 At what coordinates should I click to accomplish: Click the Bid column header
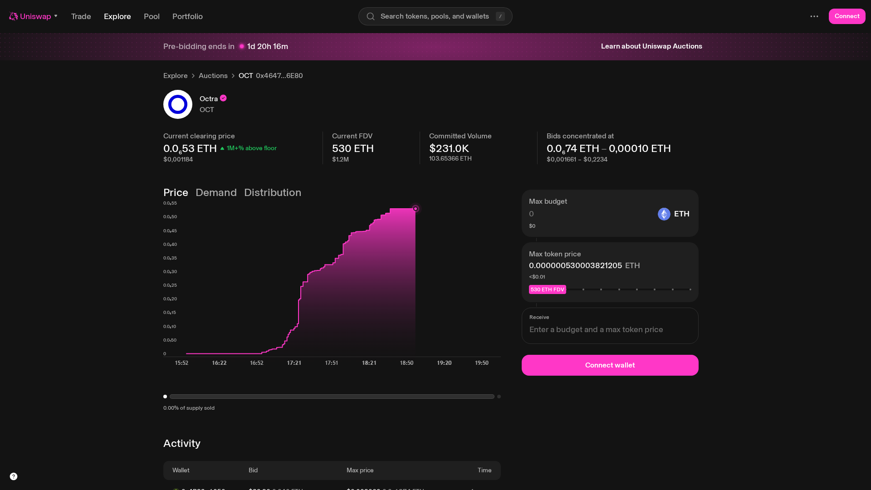[x=253, y=470]
